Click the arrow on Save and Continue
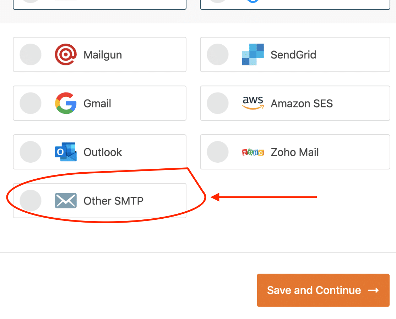396x319 pixels. [x=373, y=290]
